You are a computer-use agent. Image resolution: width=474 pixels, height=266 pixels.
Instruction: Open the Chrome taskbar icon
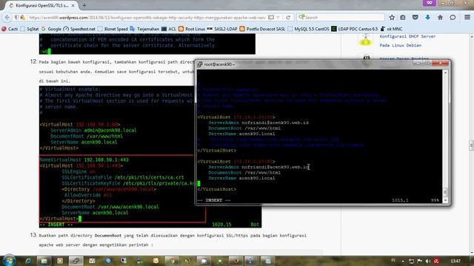pos(172,261)
